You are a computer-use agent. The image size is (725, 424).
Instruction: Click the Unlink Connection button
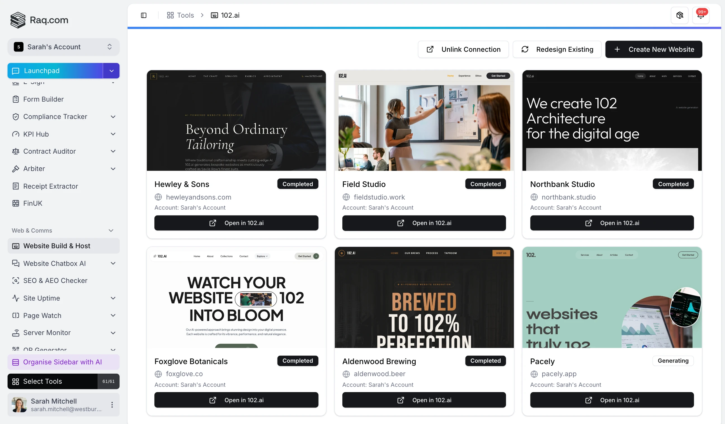(x=463, y=49)
